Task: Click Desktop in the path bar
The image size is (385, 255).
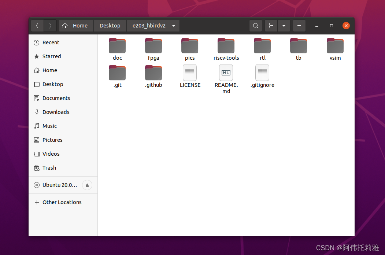Action: coord(110,26)
